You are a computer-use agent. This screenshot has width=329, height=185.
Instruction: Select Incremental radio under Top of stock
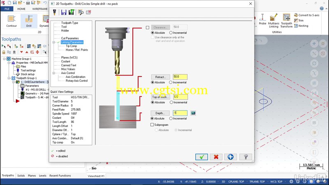(x=171, y=102)
